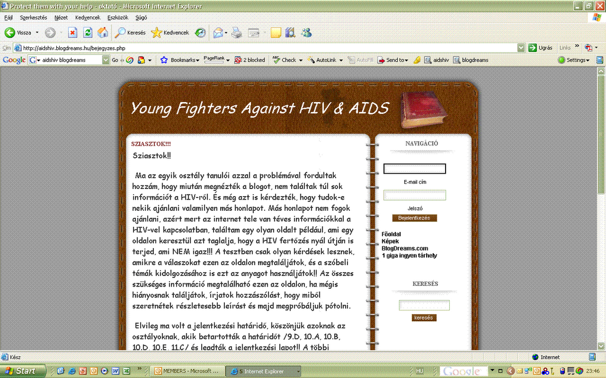The height and width of the screenshot is (378, 606).
Task: Open Kedvencek favorites panel
Action: 170,33
